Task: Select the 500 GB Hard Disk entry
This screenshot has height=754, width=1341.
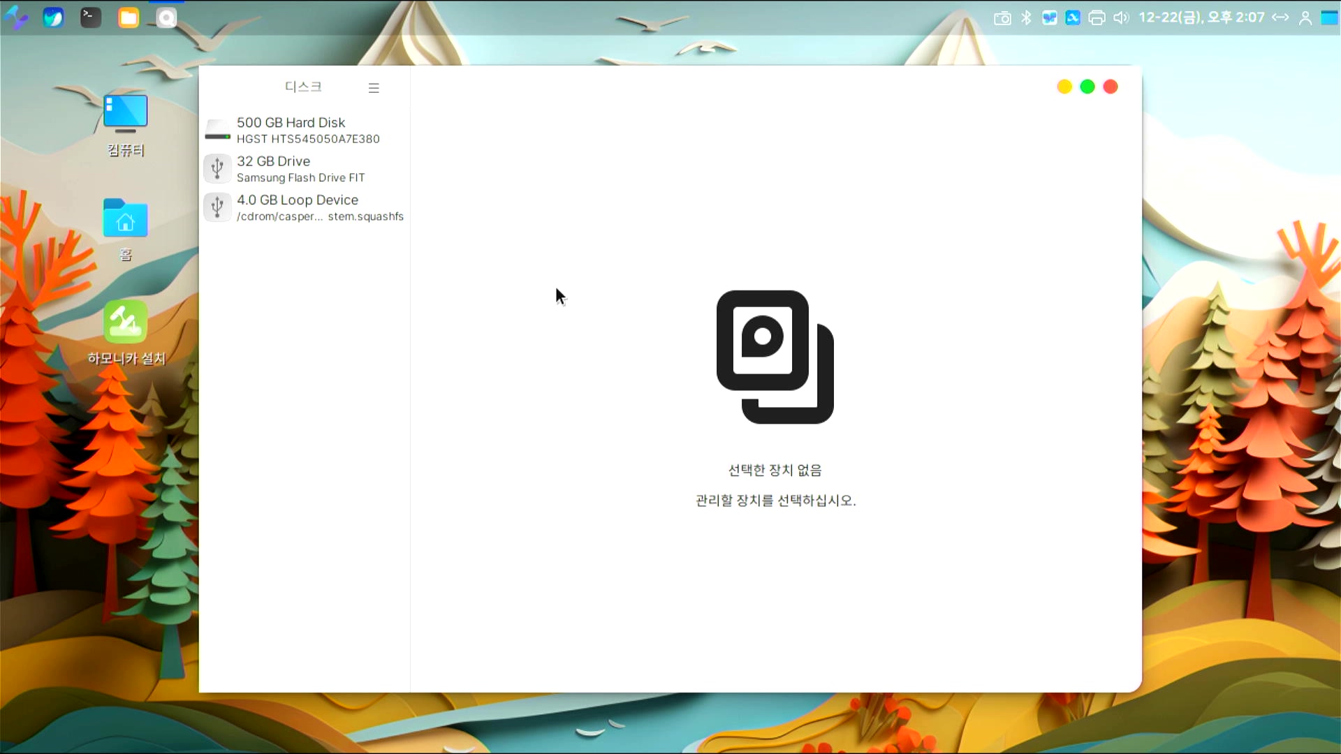Action: click(305, 130)
